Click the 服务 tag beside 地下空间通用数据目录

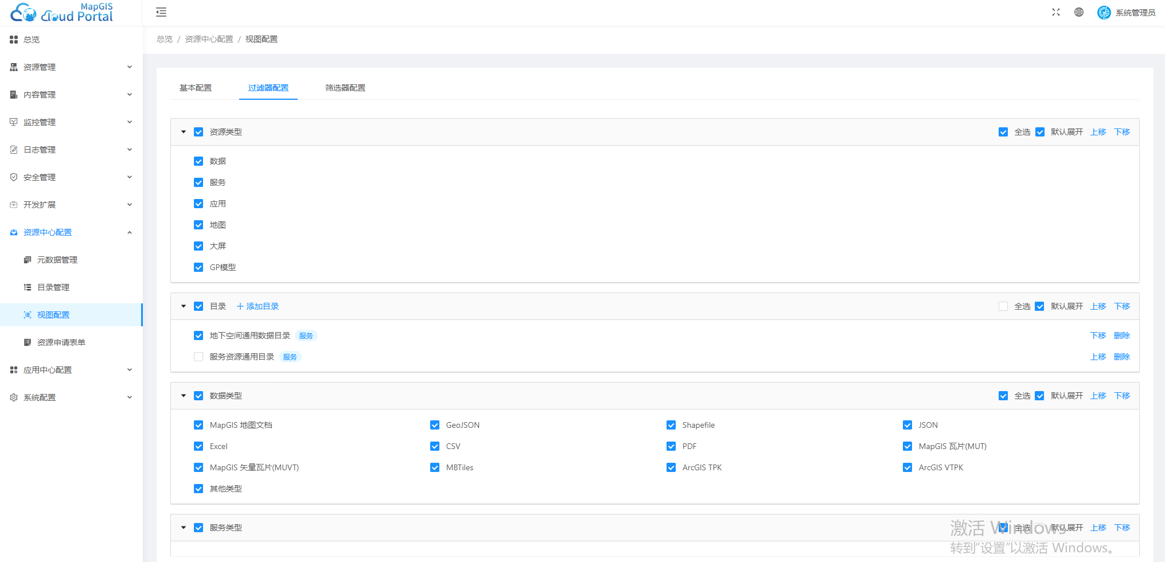pyautogui.click(x=306, y=335)
